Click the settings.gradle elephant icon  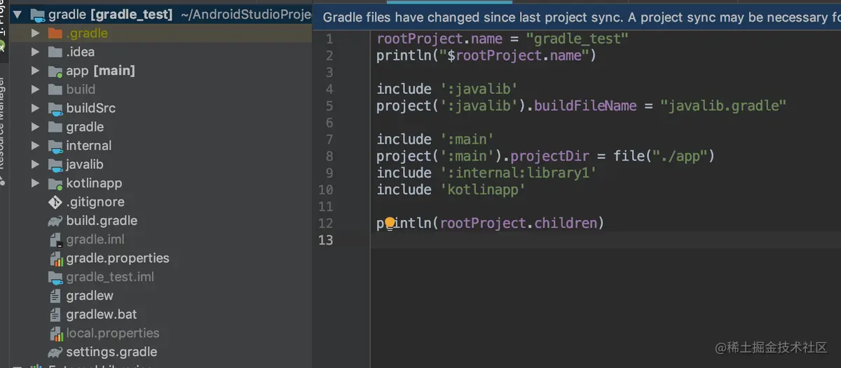(x=55, y=352)
